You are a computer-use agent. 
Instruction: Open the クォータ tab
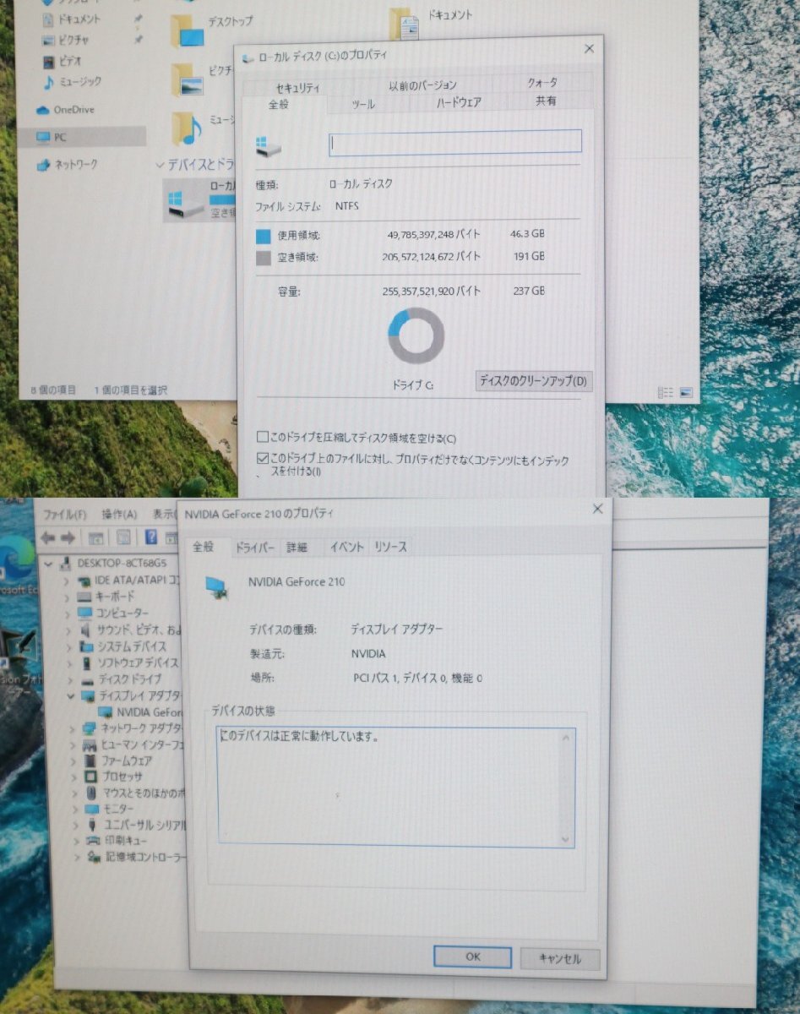541,82
